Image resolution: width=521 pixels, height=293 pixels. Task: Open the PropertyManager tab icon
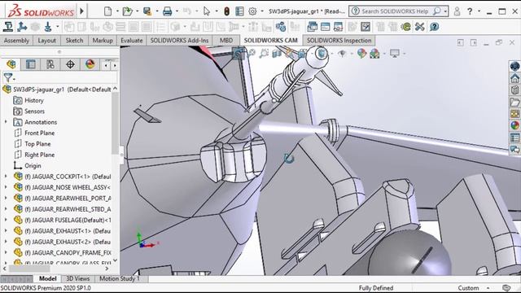31,64
